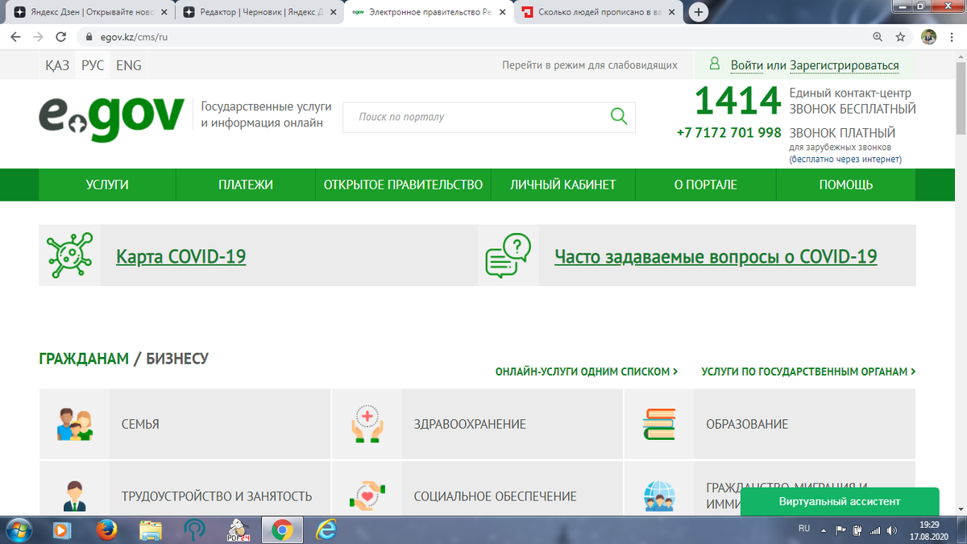Click the family category icon
Image resolution: width=967 pixels, height=544 pixels.
(x=75, y=424)
